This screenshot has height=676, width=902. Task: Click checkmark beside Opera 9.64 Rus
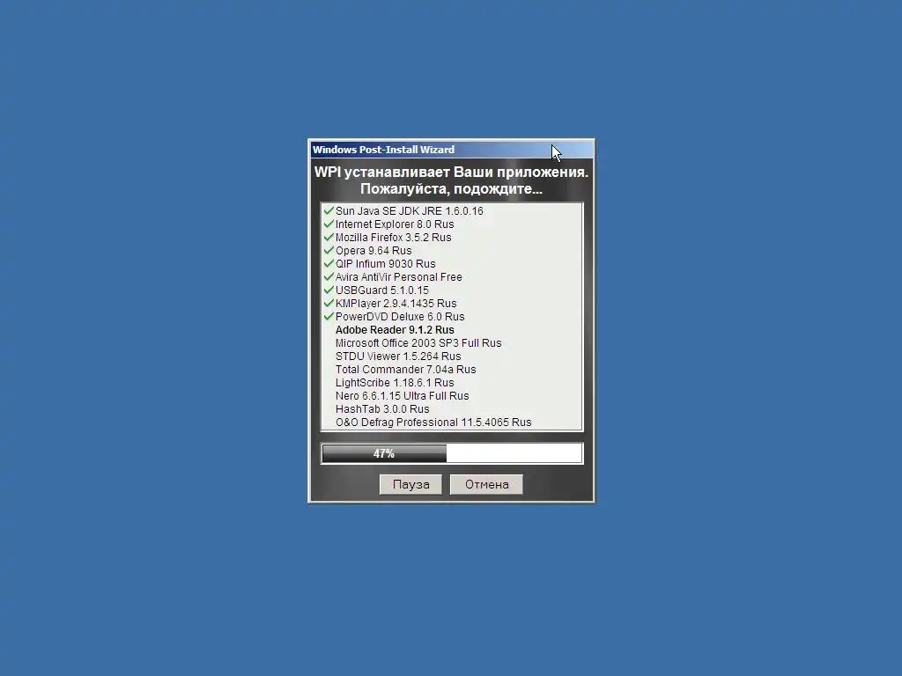[329, 250]
